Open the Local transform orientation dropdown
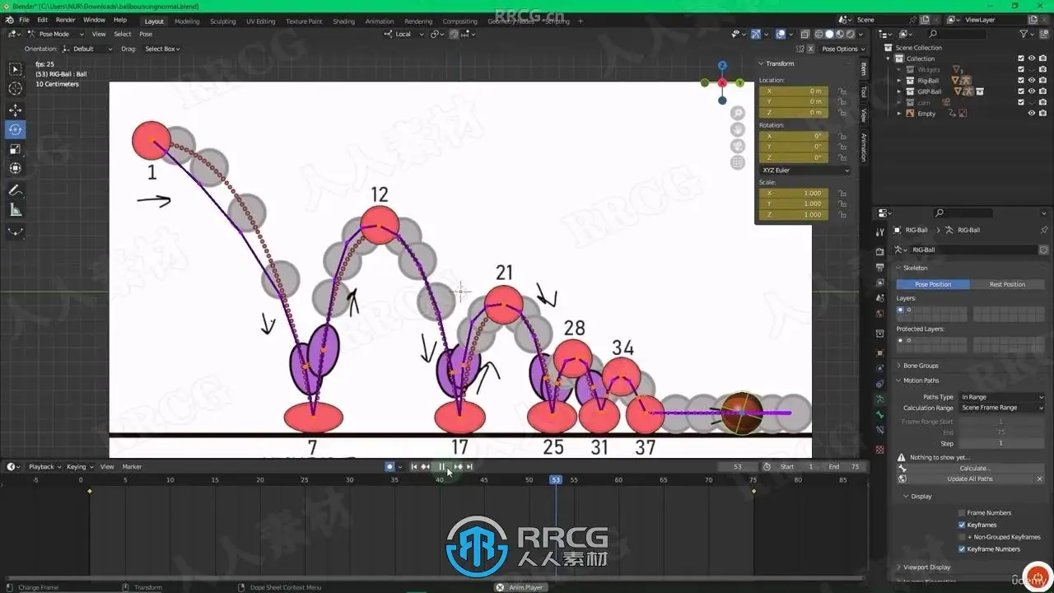 [x=404, y=34]
